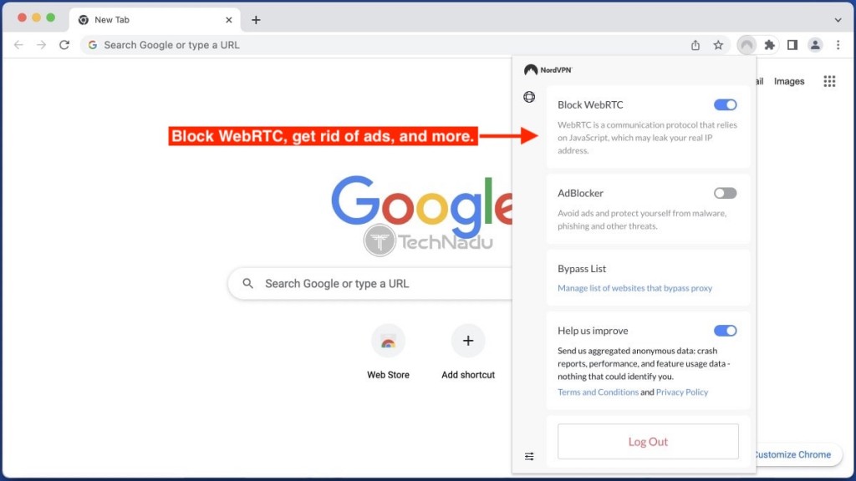The image size is (856, 481).
Task: Open NordVPN settings sliders icon
Action: 529,457
